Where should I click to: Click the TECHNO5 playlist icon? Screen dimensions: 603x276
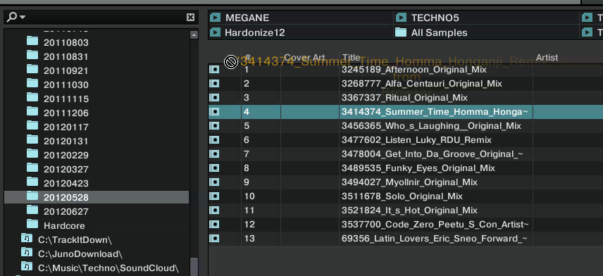coord(401,18)
